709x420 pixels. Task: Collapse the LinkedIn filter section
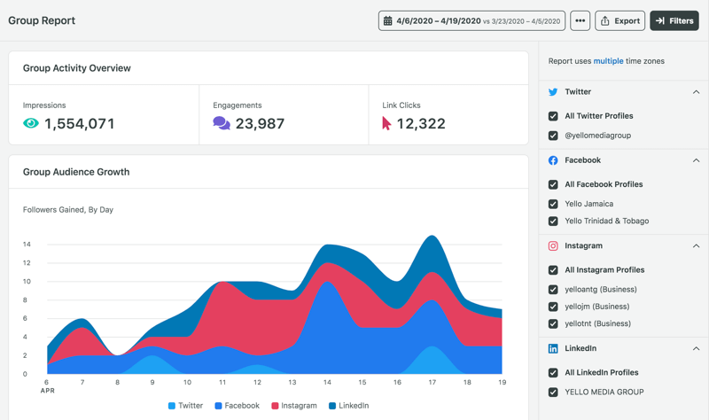click(x=696, y=349)
